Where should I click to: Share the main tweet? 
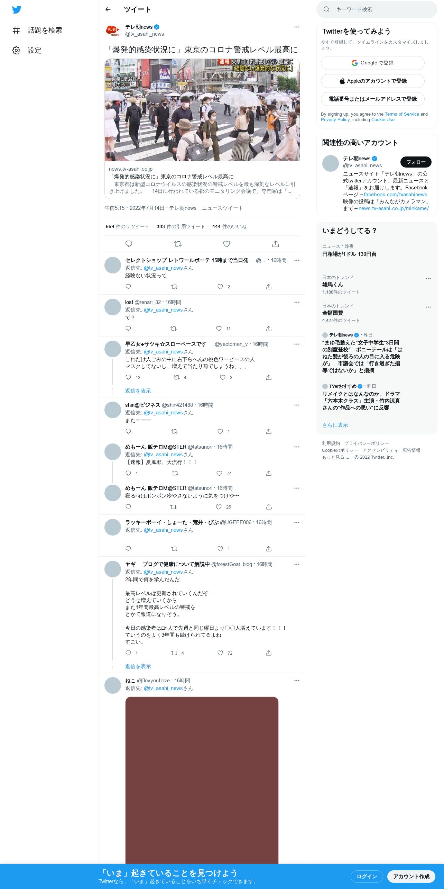click(x=276, y=244)
